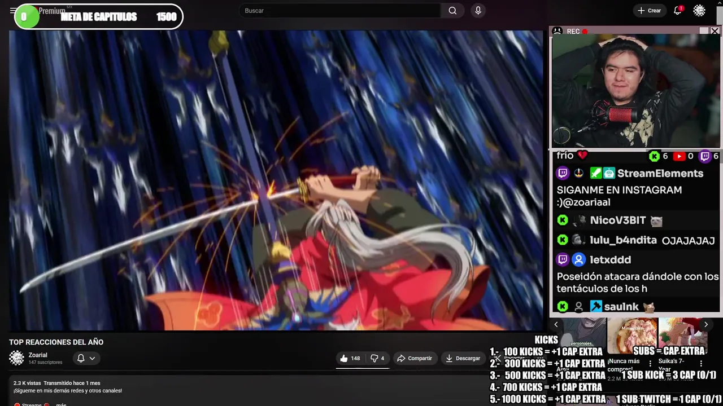The width and height of the screenshot is (723, 406).
Task: Open the notifications bell
Action: click(x=678, y=11)
